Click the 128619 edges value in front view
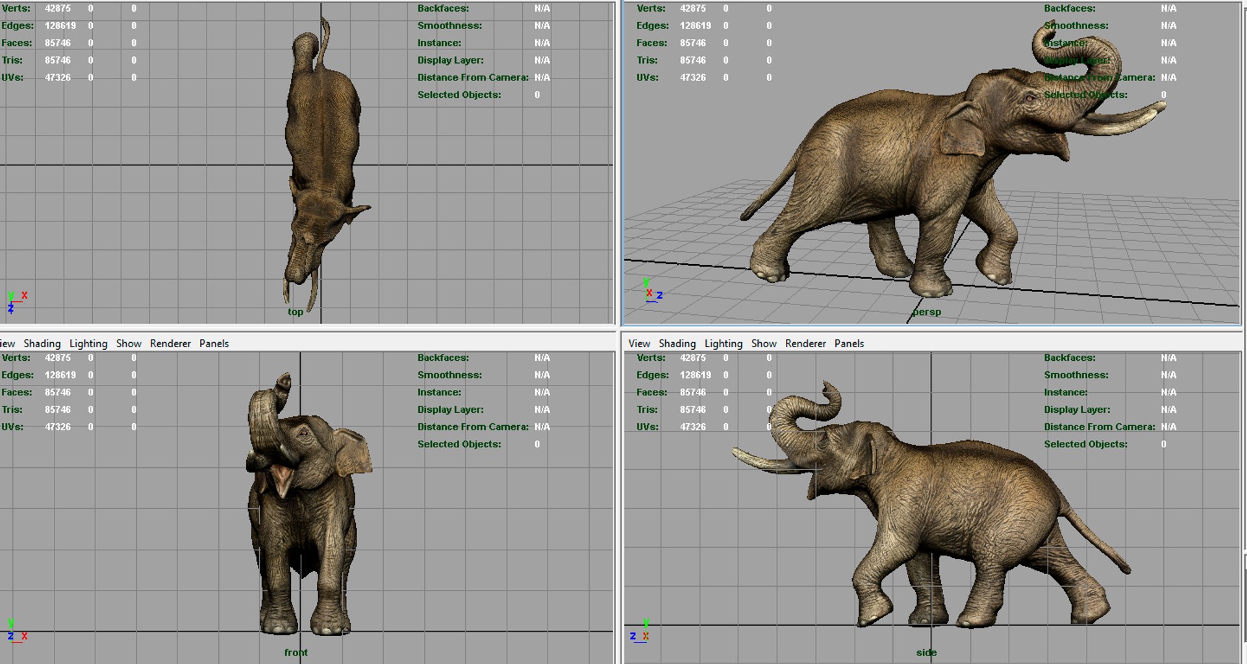Image resolution: width=1247 pixels, height=664 pixels. click(60, 375)
